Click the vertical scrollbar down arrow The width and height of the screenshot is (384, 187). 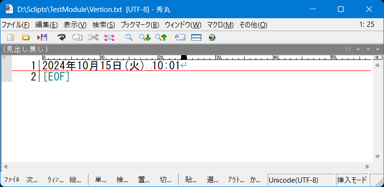click(x=377, y=156)
